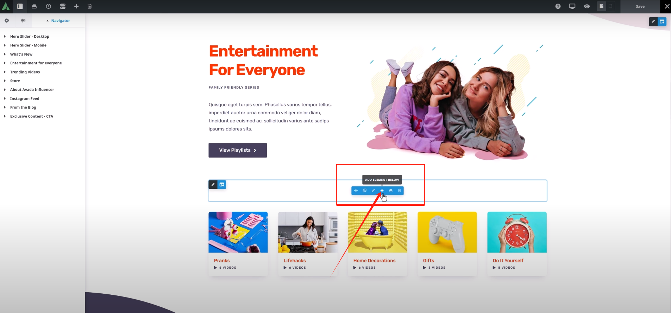Open the library icon in the top toolbar
The width and height of the screenshot is (671, 313).
tap(34, 6)
